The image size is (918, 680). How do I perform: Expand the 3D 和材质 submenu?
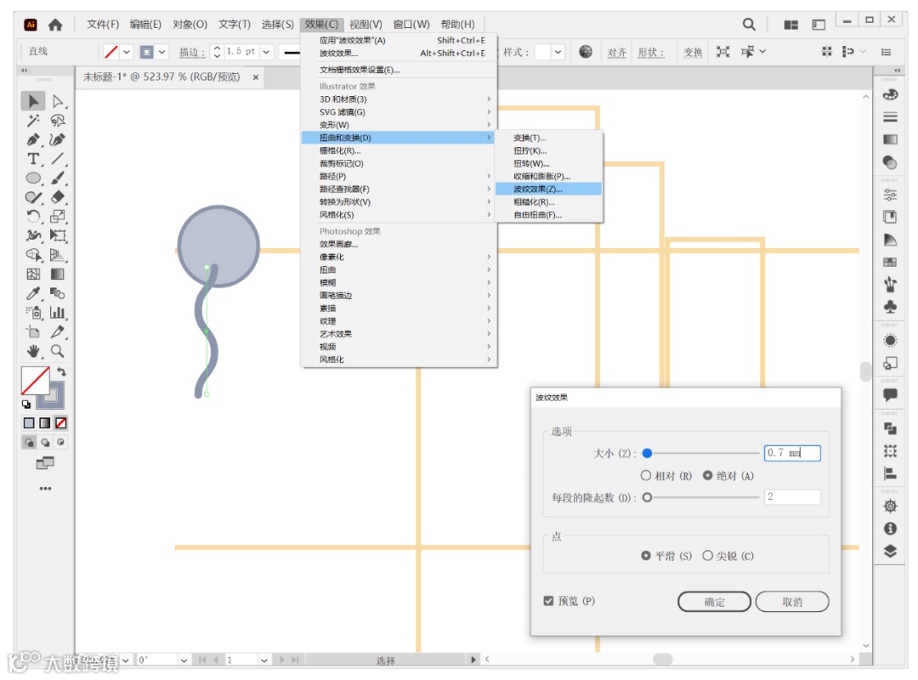pos(399,99)
